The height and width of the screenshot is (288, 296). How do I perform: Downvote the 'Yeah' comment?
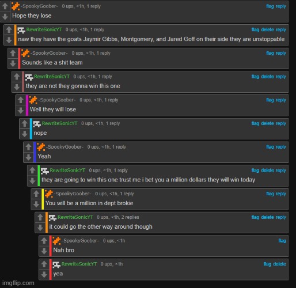click(28, 157)
